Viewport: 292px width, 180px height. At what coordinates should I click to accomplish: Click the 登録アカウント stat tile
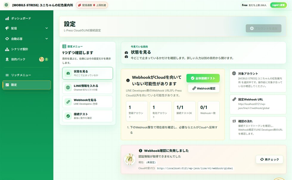point(137,111)
